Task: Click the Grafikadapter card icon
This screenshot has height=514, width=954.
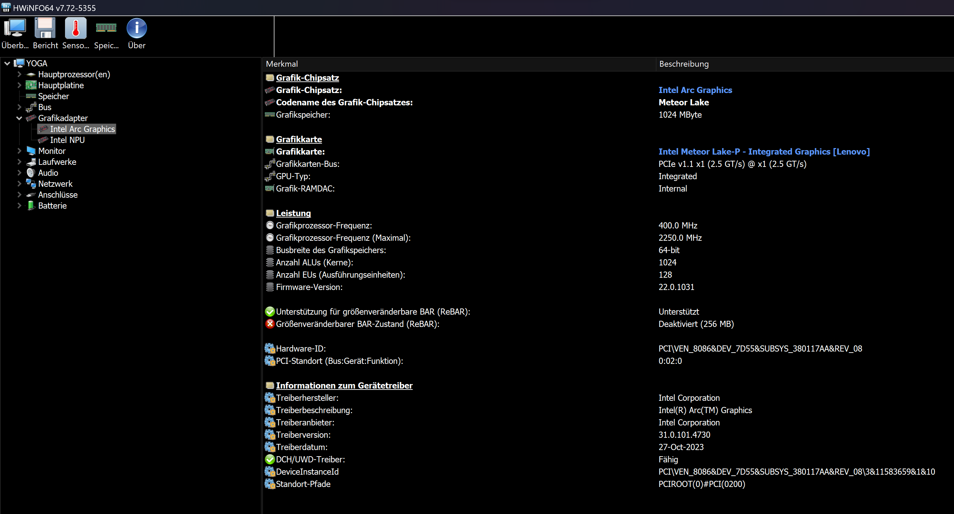Action: click(x=31, y=118)
